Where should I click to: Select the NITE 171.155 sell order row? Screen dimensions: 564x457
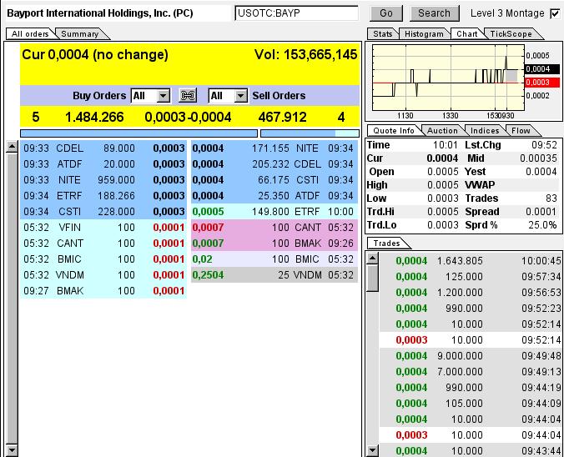coord(274,148)
